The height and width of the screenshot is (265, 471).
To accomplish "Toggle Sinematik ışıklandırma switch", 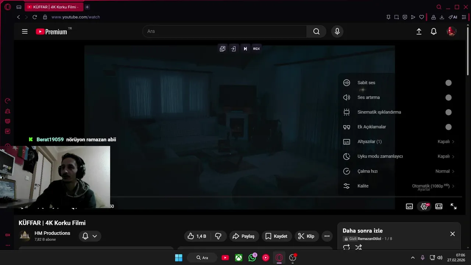I will tap(448, 112).
